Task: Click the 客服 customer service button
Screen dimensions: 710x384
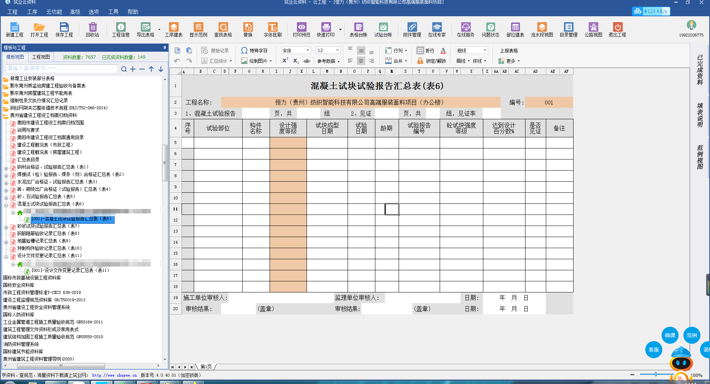Action: 654,350
